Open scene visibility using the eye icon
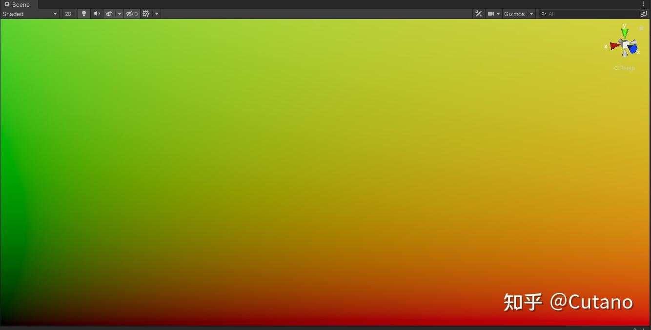This screenshot has height=330, width=651. tap(130, 14)
